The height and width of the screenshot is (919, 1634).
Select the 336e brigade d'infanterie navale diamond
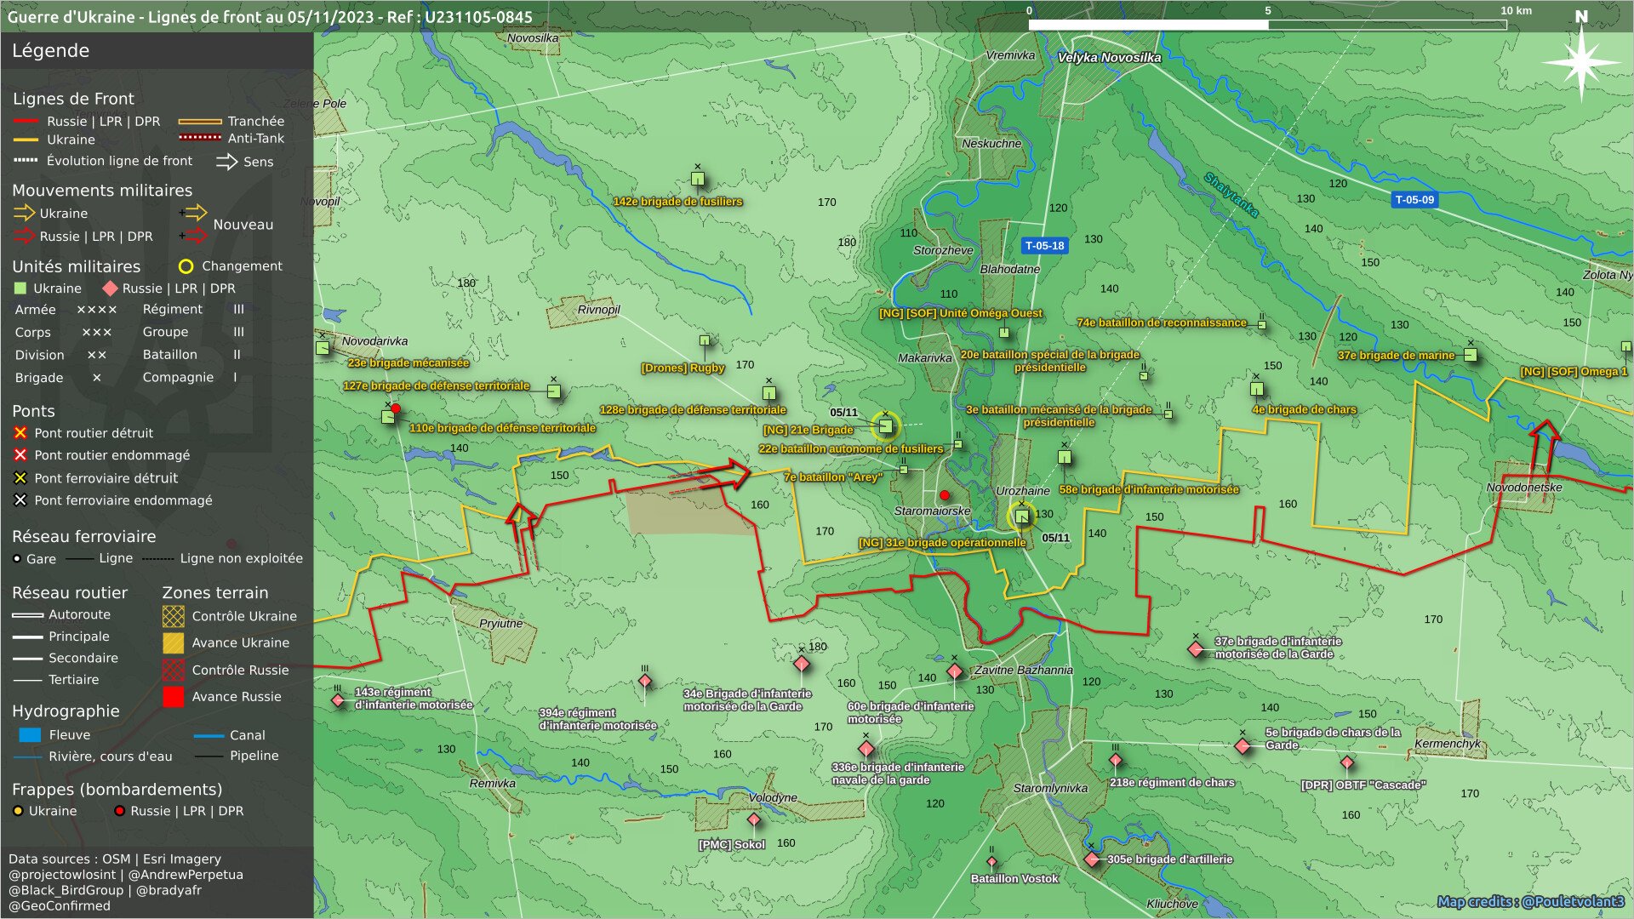coord(866,749)
